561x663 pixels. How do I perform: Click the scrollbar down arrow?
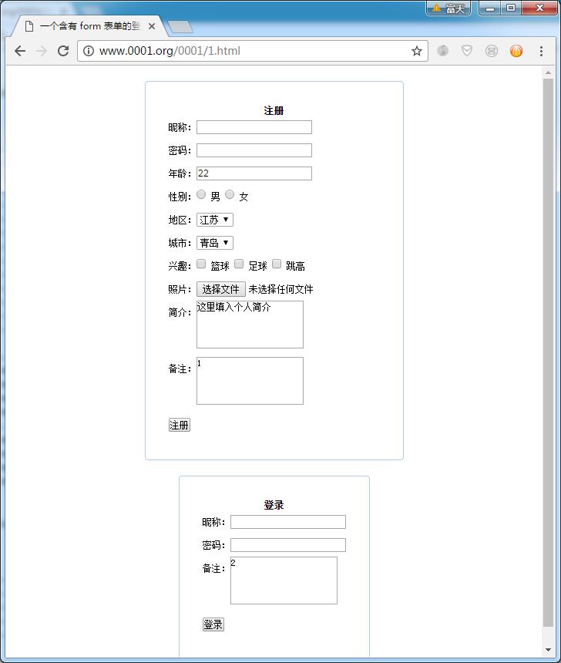548,650
